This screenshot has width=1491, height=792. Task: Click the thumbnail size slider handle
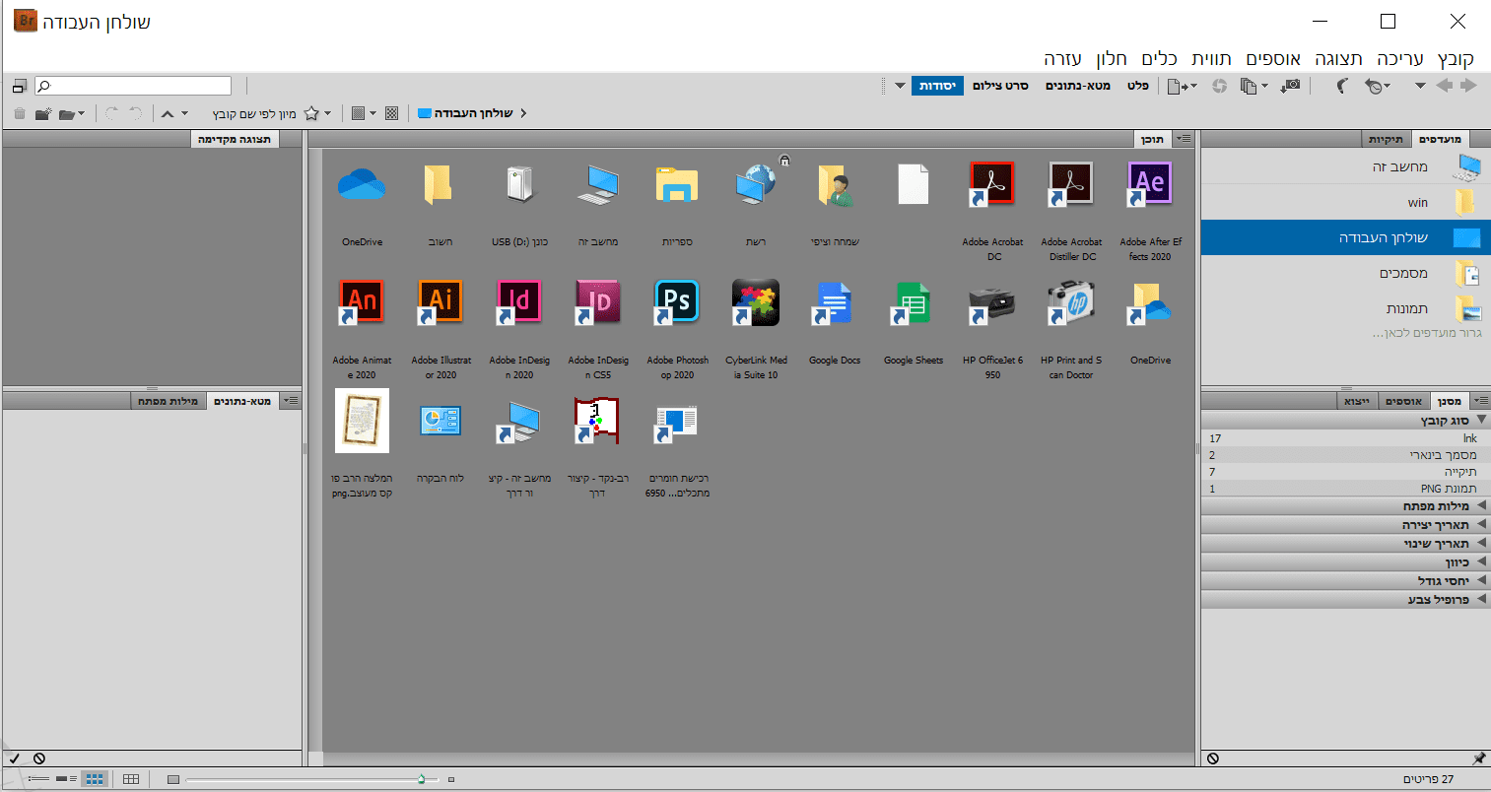[x=421, y=779]
